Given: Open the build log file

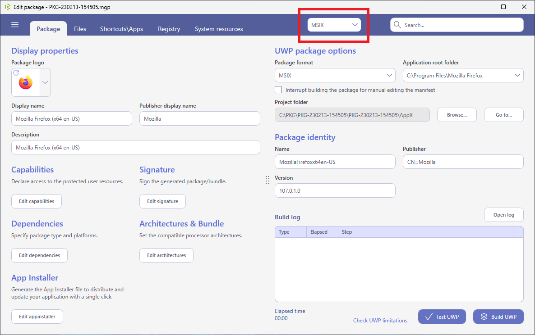Looking at the screenshot, I should coord(503,215).
